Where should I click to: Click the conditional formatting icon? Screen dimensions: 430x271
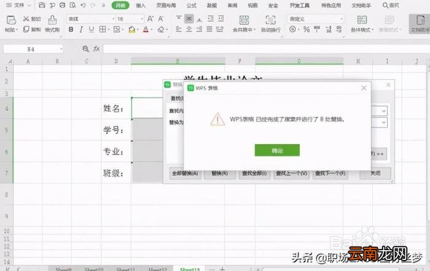[x=362, y=20]
